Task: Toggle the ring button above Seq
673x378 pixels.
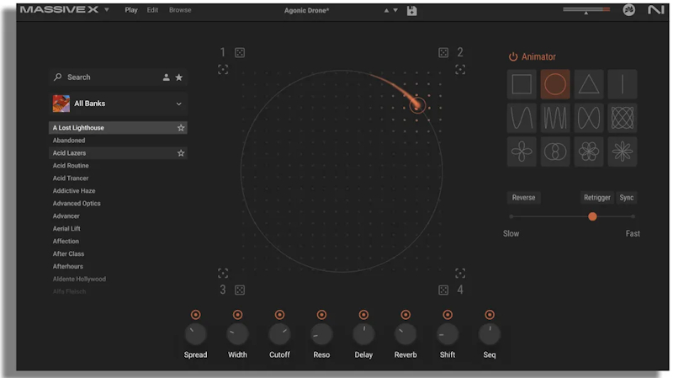Action: pyautogui.click(x=490, y=315)
